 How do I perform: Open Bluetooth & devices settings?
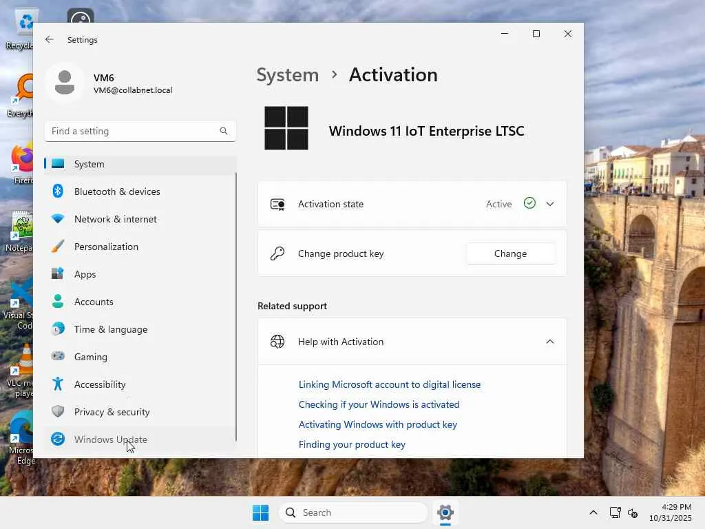click(140, 191)
